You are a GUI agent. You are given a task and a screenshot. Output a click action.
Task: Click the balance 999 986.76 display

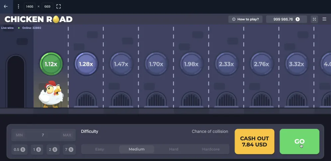[286, 19]
